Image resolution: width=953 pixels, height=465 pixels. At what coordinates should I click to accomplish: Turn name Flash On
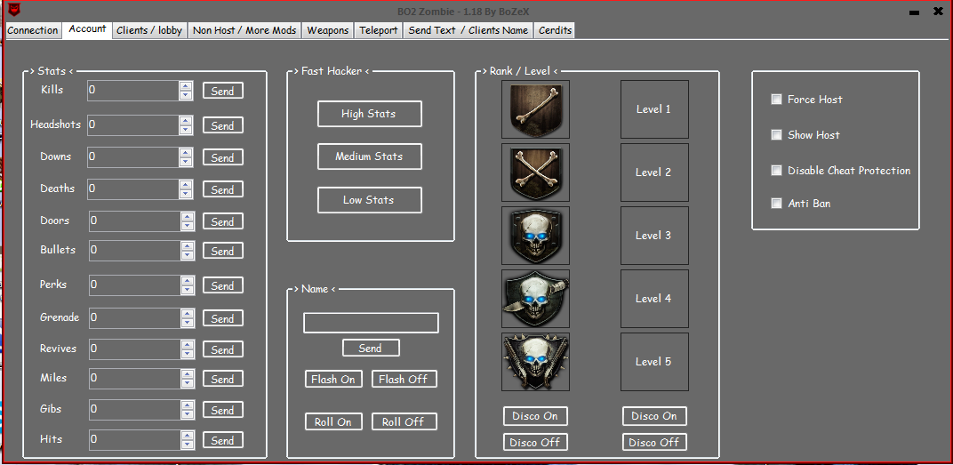[333, 379]
